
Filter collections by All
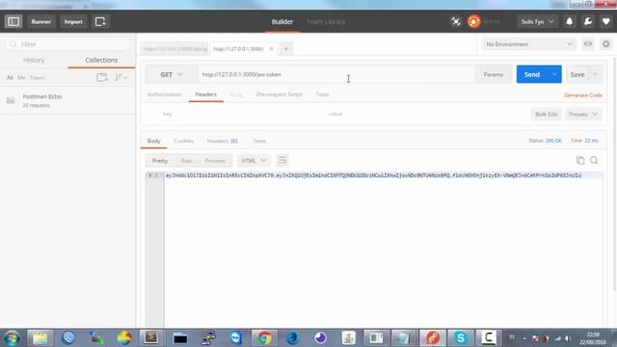[10, 77]
